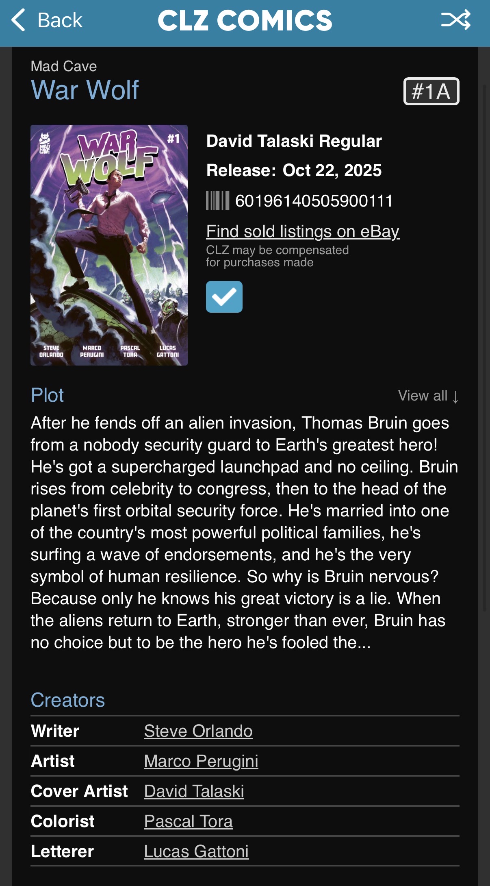Tap the plot description text
The image size is (490, 886).
[x=244, y=533]
